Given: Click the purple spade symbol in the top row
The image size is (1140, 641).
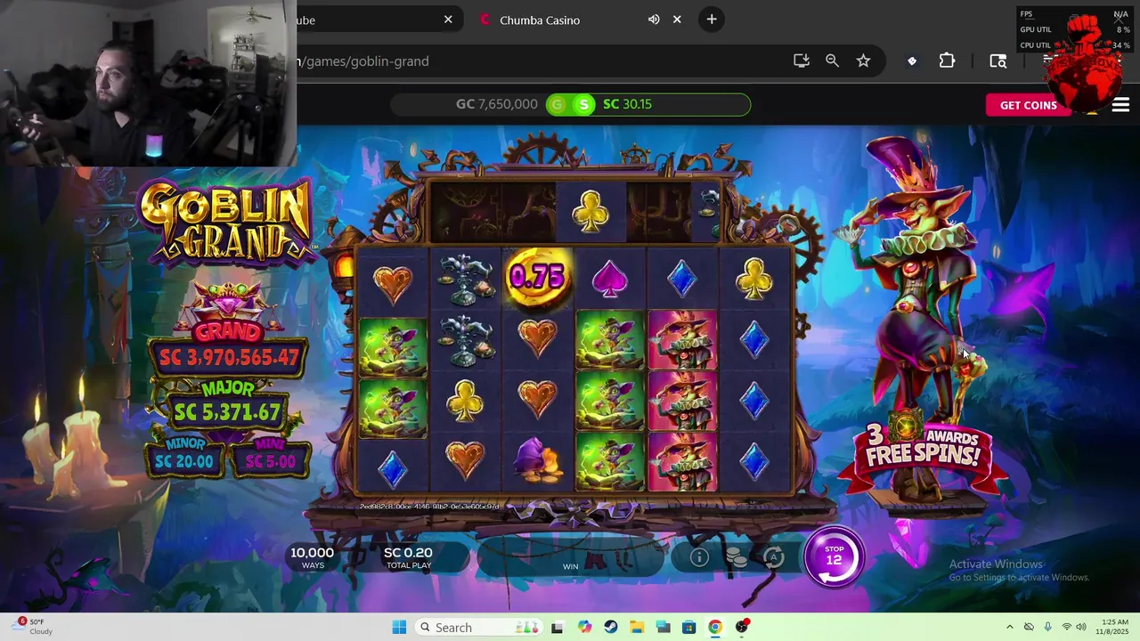Looking at the screenshot, I should click(610, 280).
